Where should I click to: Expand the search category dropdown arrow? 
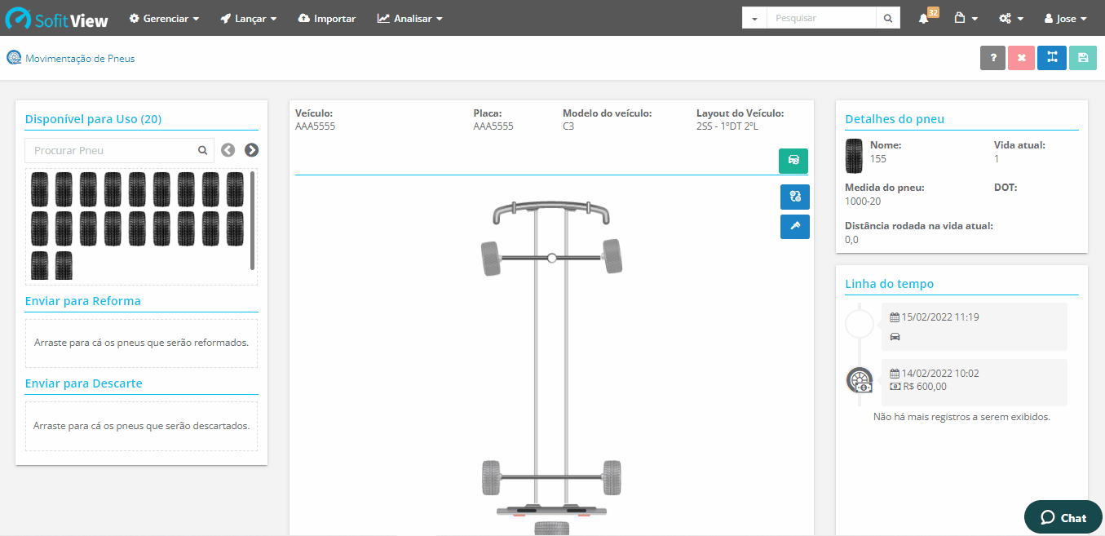coord(754,18)
